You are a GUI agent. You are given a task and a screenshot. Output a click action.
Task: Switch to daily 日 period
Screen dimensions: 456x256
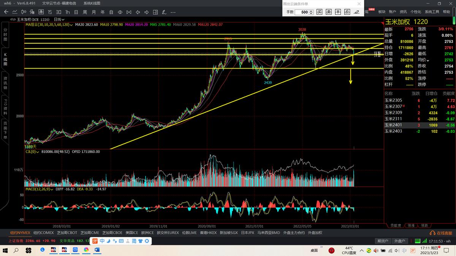[76, 12]
